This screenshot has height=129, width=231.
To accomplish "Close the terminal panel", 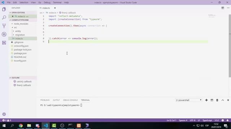I will pos(228,100).
